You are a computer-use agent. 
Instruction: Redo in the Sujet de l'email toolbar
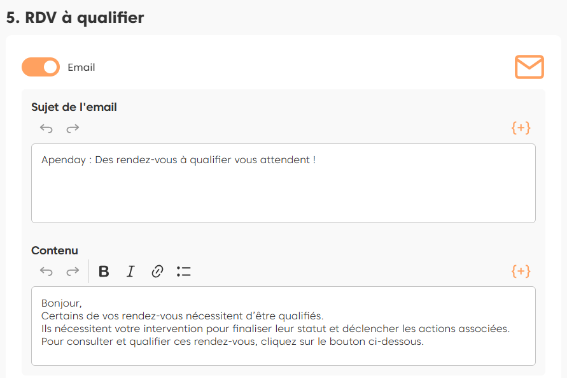point(73,128)
